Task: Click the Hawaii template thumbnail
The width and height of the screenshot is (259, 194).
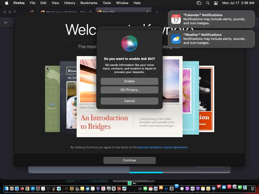Action: [x=52, y=99]
